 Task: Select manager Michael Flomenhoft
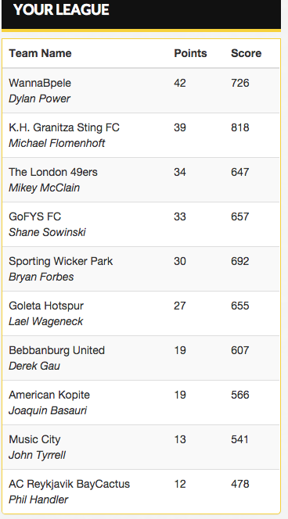(57, 143)
